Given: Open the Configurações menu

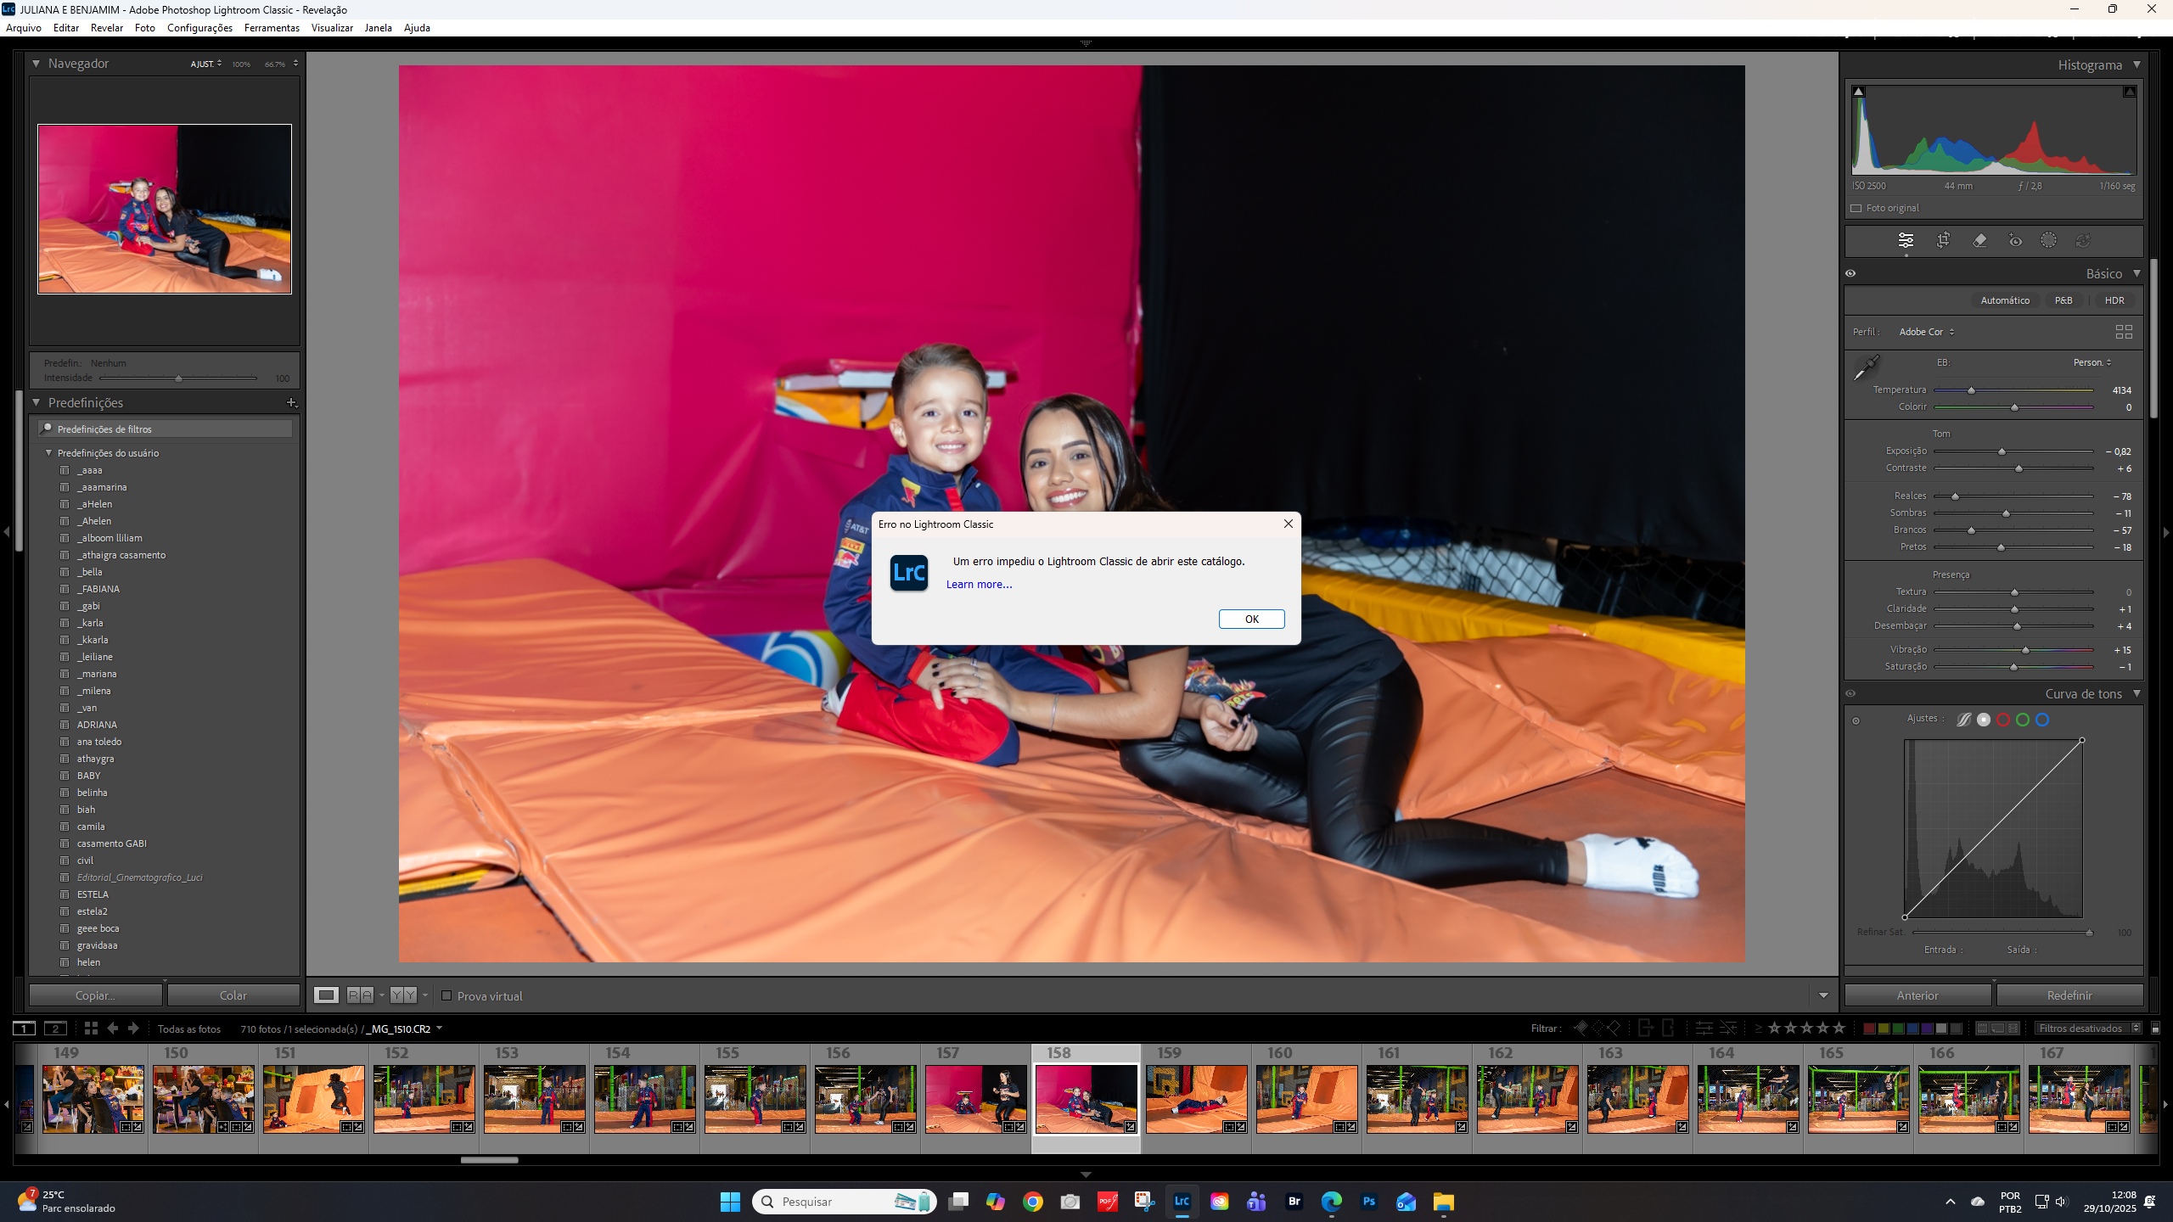Looking at the screenshot, I should (x=199, y=28).
